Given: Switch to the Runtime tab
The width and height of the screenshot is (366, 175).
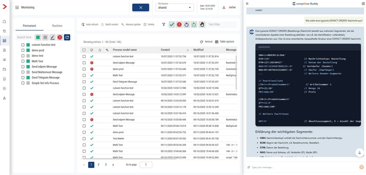Looking at the screenshot, I should click(x=57, y=26).
